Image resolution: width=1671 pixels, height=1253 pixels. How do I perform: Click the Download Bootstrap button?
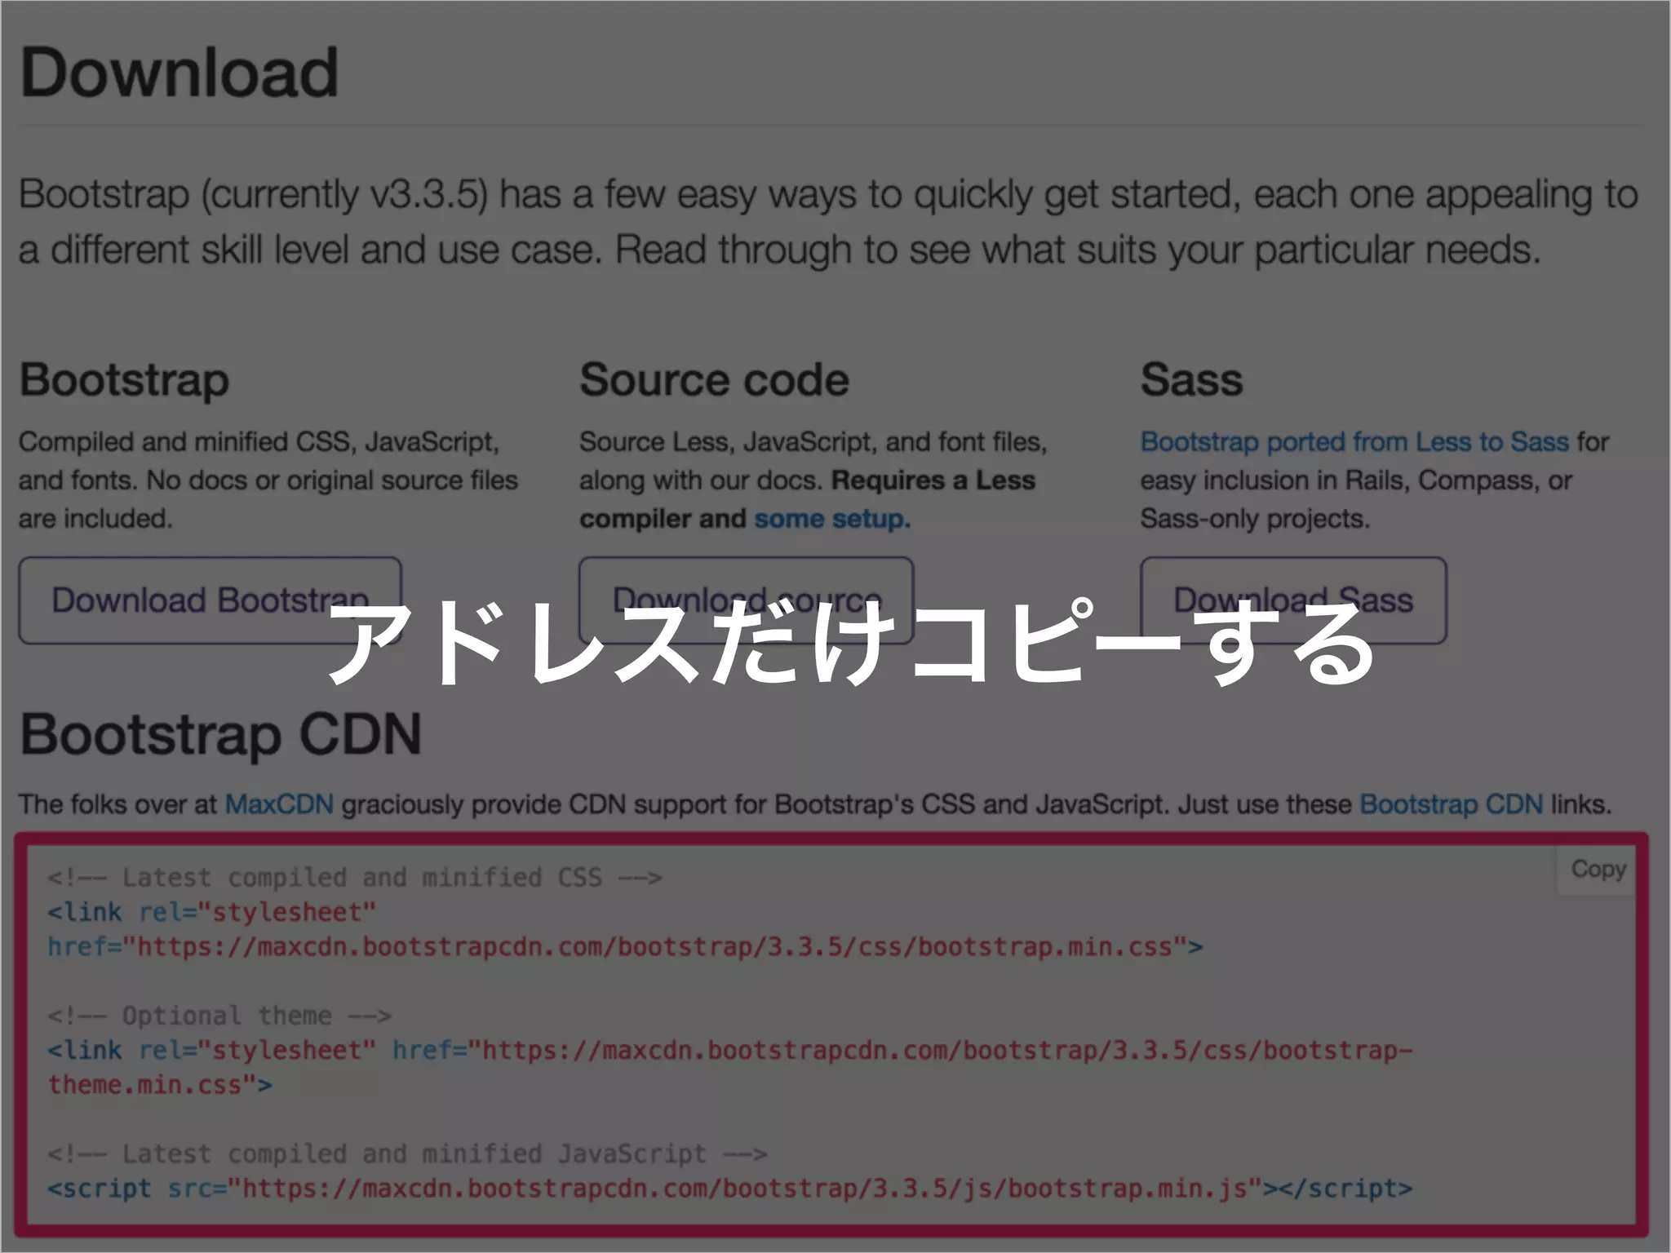pos(210,600)
